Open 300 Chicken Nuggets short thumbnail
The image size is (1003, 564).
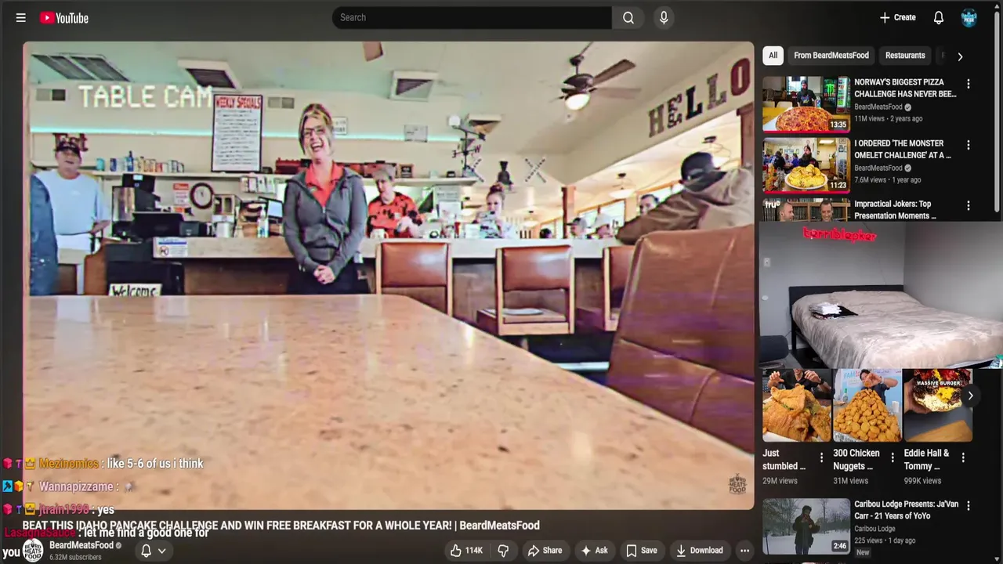point(867,406)
